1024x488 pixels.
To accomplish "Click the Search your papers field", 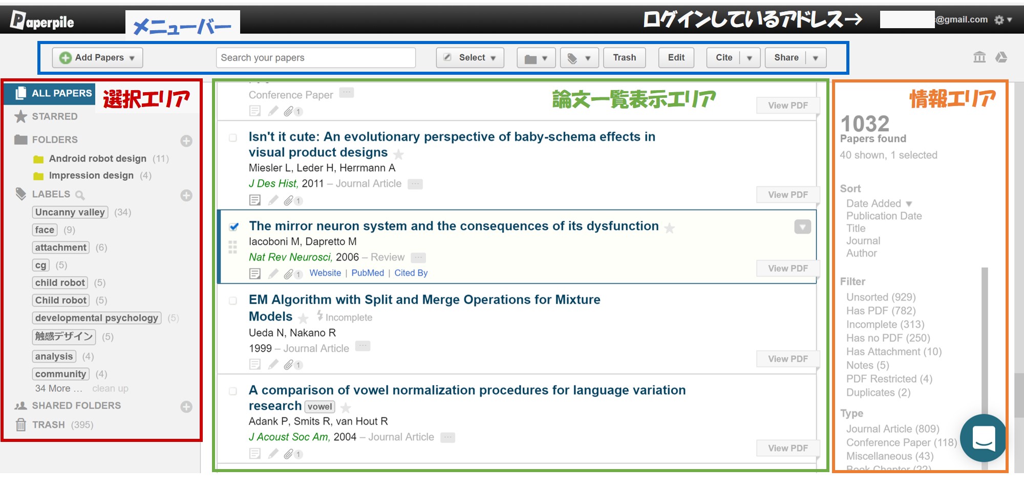I will tap(315, 58).
